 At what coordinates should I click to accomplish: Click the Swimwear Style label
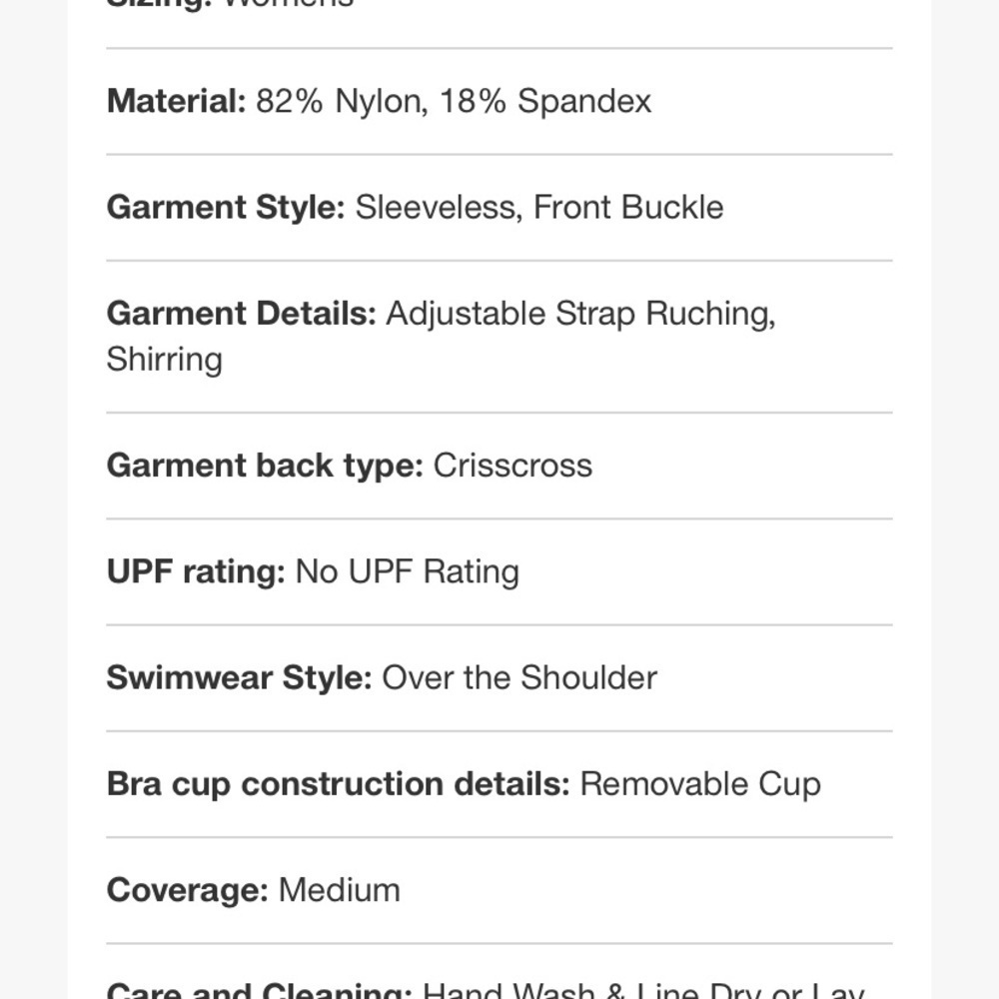(x=239, y=678)
